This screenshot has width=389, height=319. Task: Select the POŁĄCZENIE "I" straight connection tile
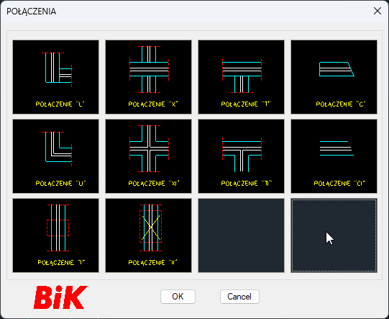click(x=55, y=235)
